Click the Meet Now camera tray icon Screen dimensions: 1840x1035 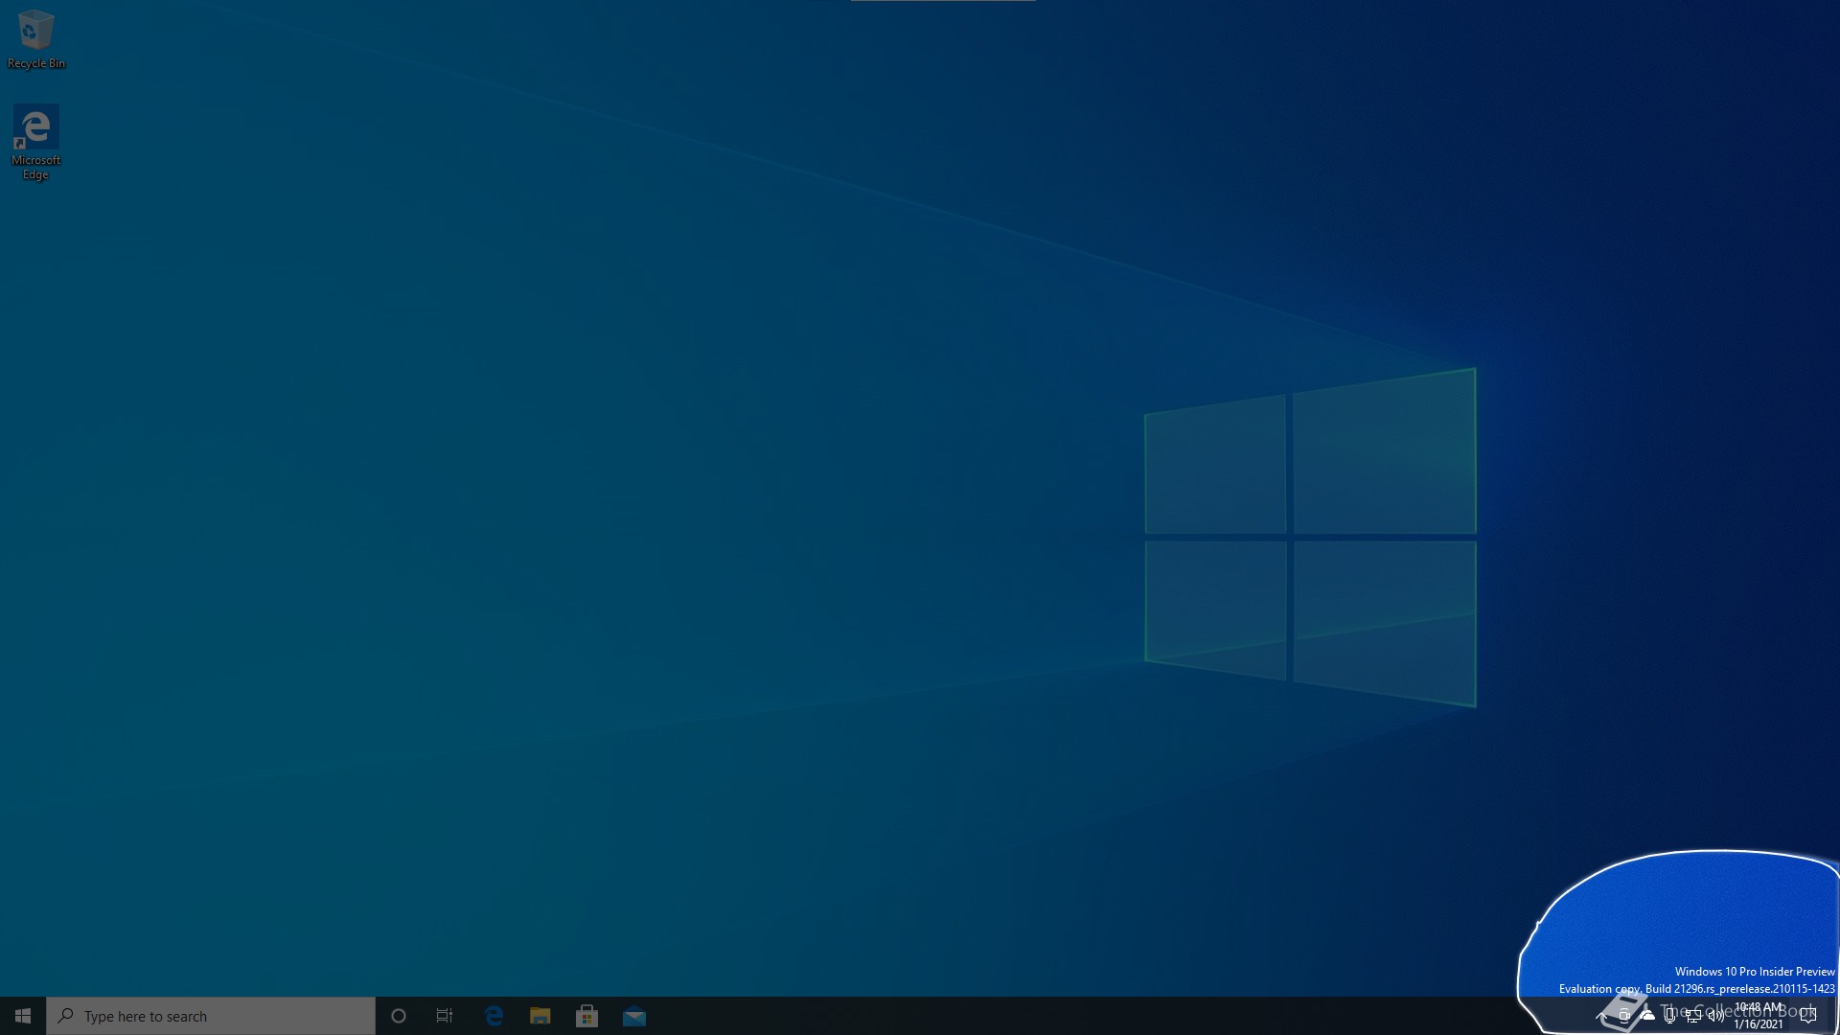coord(1624,1016)
